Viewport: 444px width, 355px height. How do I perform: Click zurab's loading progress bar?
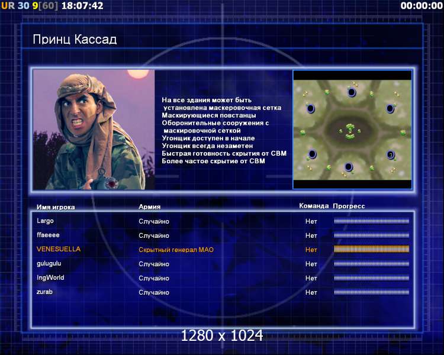372,292
